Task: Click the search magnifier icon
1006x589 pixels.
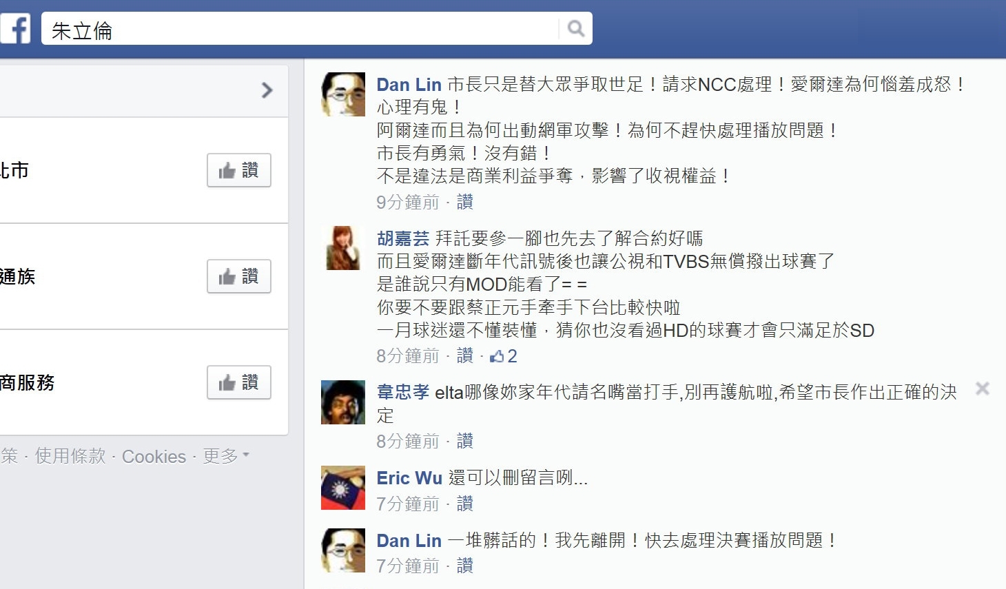Action: coord(575,28)
